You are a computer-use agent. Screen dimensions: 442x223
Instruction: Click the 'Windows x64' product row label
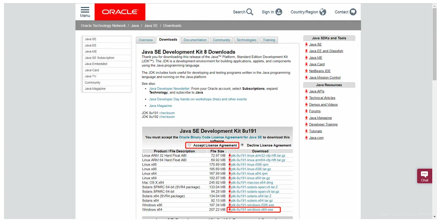152,210
